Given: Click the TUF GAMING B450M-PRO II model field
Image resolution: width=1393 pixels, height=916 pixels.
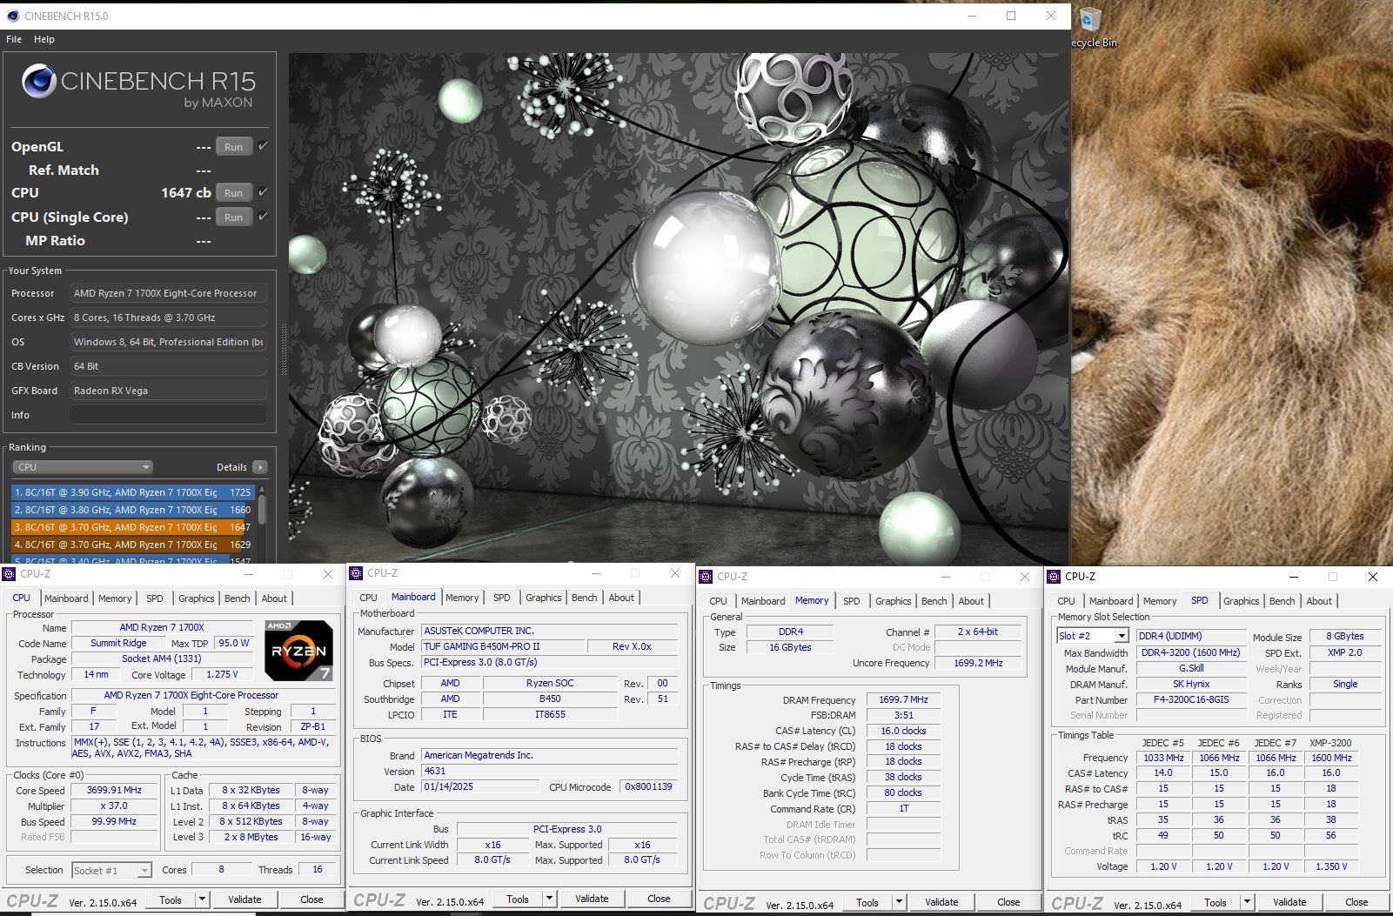Looking at the screenshot, I should (503, 646).
